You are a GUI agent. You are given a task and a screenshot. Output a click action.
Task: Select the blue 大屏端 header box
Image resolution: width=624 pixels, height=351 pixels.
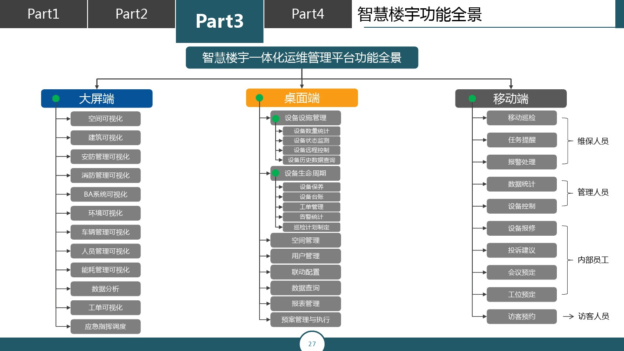click(97, 98)
